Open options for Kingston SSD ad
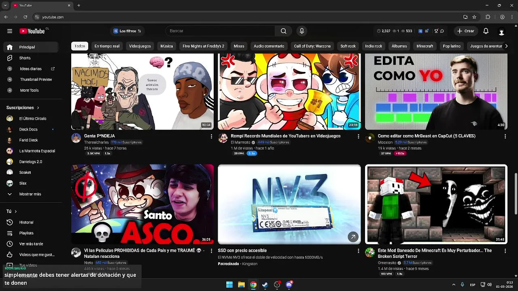Screen dimensions: 518x291 358,251
